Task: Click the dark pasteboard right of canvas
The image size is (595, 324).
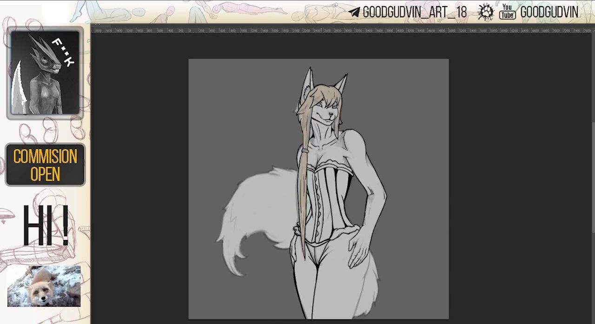Action: pos(521,186)
